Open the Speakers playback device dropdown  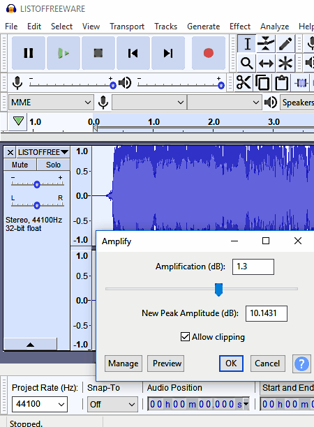coord(297,103)
